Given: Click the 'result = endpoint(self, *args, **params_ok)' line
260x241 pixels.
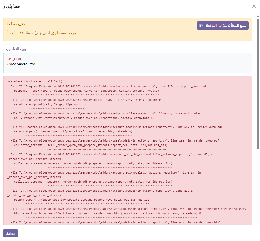Looking at the screenshot, I should pos(50,105).
